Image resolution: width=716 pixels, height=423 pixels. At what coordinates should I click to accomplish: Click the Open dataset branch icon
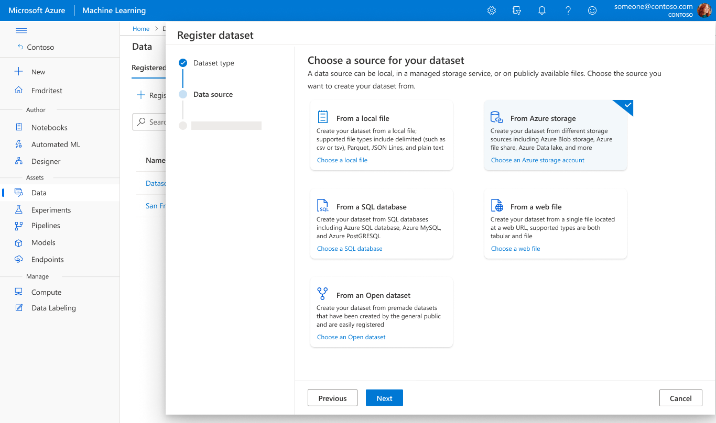pyautogui.click(x=323, y=294)
